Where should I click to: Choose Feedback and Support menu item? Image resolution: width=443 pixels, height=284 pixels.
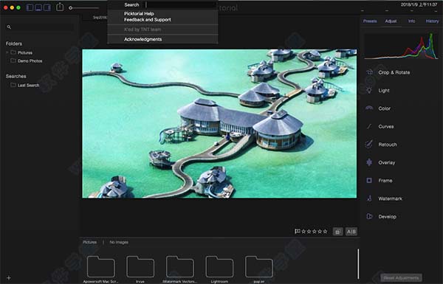[x=148, y=20]
